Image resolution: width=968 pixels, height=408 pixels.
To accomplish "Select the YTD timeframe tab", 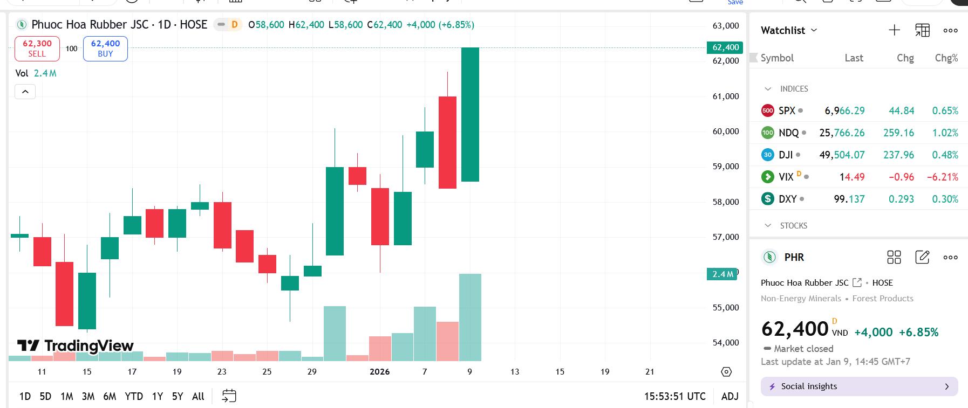I will click(x=133, y=396).
